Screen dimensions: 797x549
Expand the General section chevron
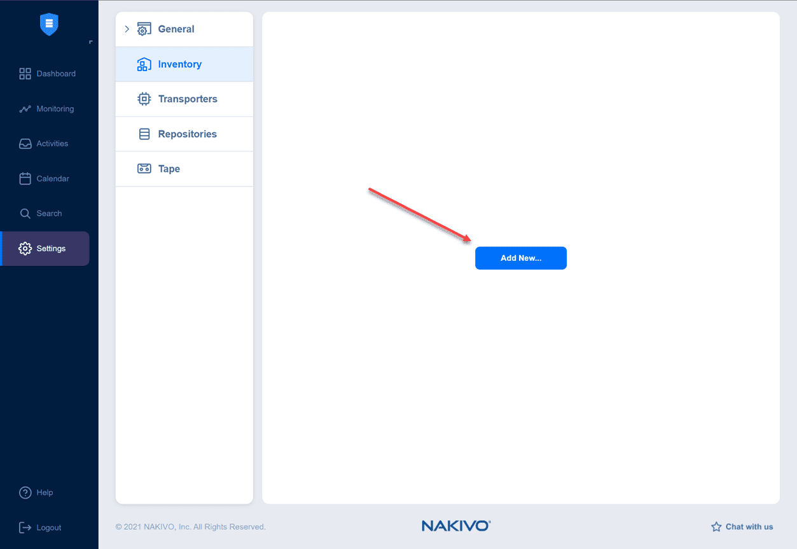(127, 29)
